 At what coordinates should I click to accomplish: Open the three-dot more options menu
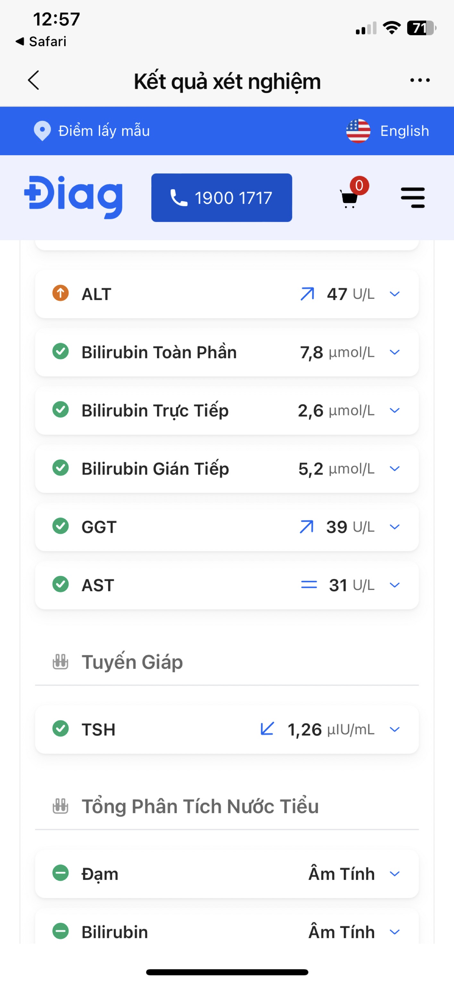pos(420,80)
